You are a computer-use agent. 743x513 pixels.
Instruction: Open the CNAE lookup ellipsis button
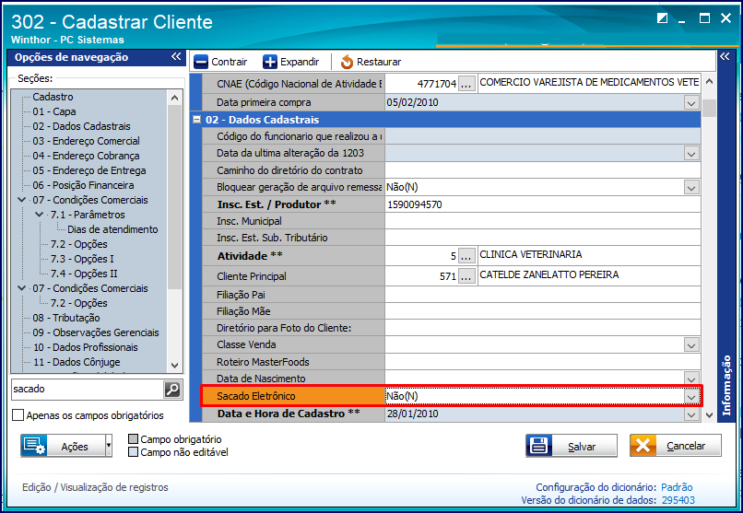tap(466, 84)
